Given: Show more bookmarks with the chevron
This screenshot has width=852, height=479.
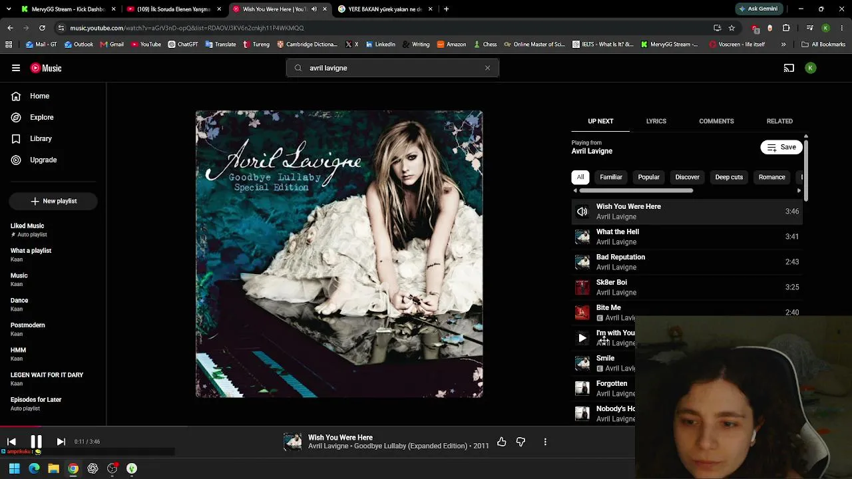Looking at the screenshot, I should (x=783, y=45).
